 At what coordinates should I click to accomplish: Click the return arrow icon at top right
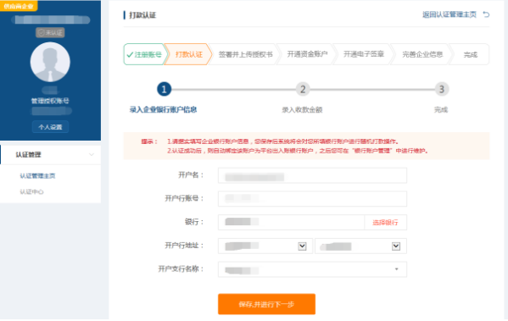pyautogui.click(x=486, y=14)
